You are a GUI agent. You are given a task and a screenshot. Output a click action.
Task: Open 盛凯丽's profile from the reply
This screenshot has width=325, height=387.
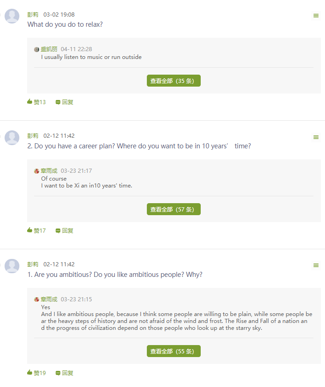coord(49,49)
